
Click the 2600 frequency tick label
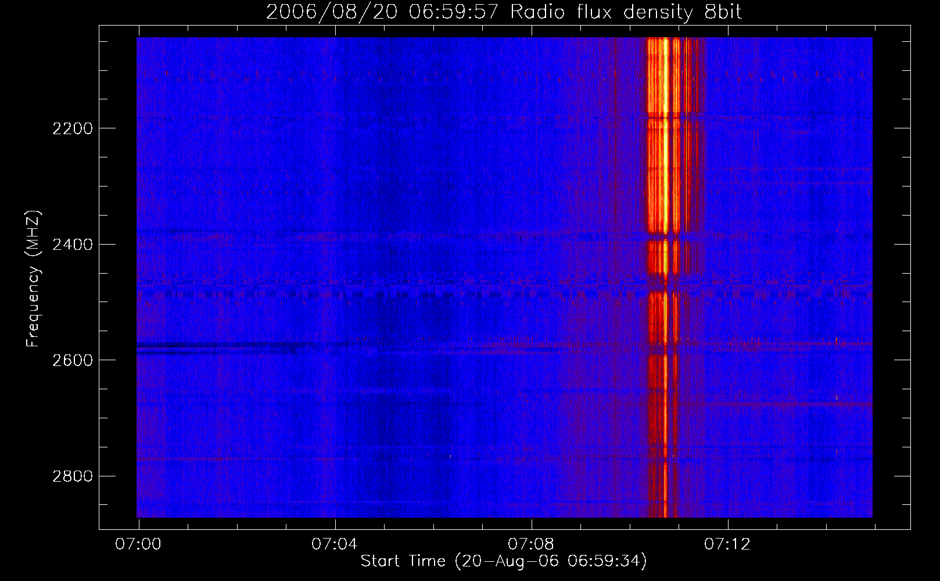click(x=72, y=360)
